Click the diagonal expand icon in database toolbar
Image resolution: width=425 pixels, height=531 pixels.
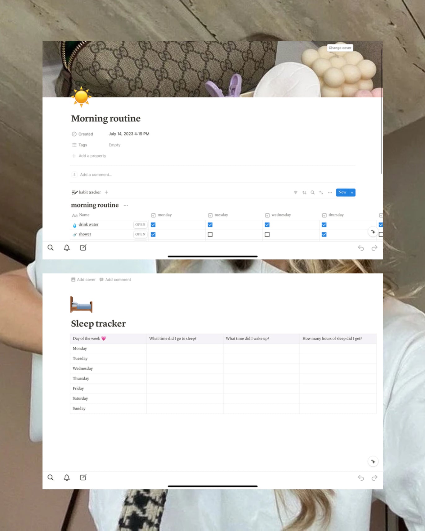[321, 193]
